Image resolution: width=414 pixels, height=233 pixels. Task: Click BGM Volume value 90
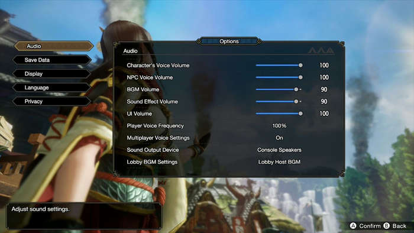[324, 89]
